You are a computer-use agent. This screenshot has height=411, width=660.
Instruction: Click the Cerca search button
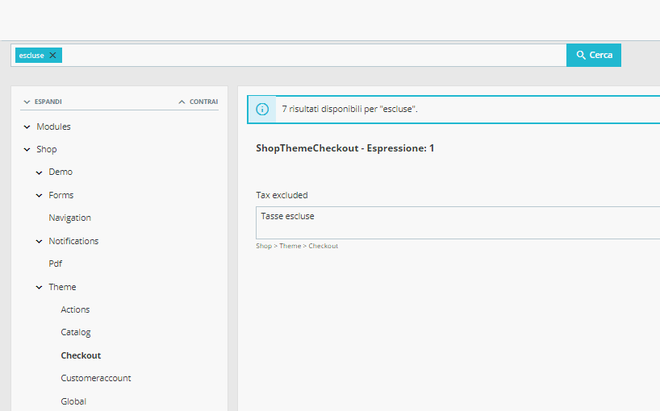pos(593,55)
